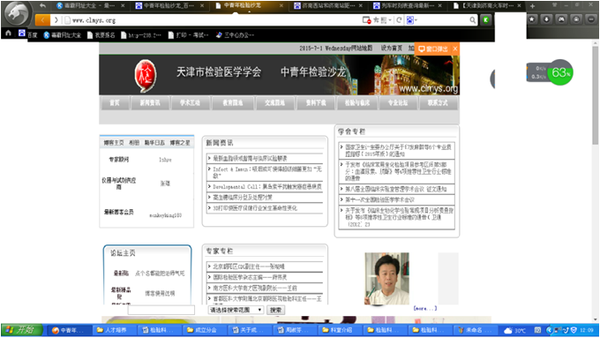Open the star favorites icon in the right toolbar
The image size is (600, 338).
tap(532, 19)
